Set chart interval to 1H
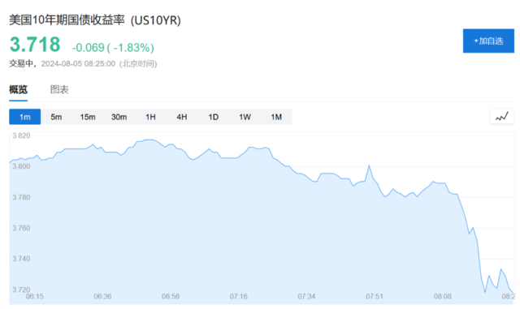 150,117
